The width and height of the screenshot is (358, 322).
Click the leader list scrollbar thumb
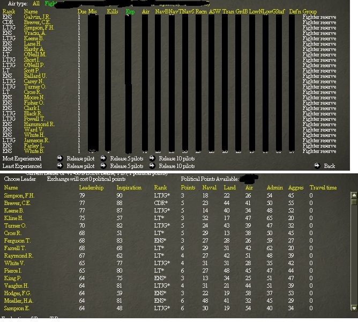pyautogui.click(x=354, y=202)
